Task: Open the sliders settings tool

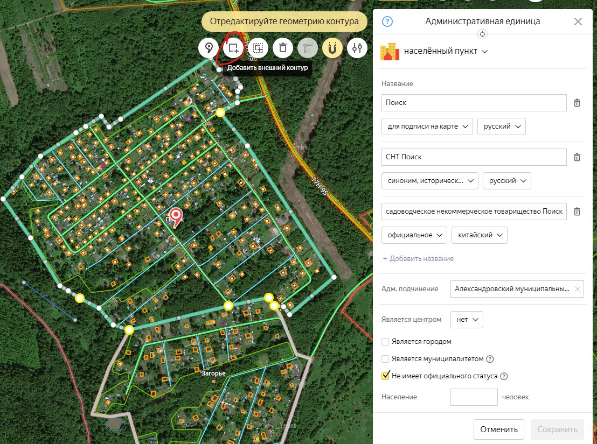Action: pyautogui.click(x=357, y=48)
